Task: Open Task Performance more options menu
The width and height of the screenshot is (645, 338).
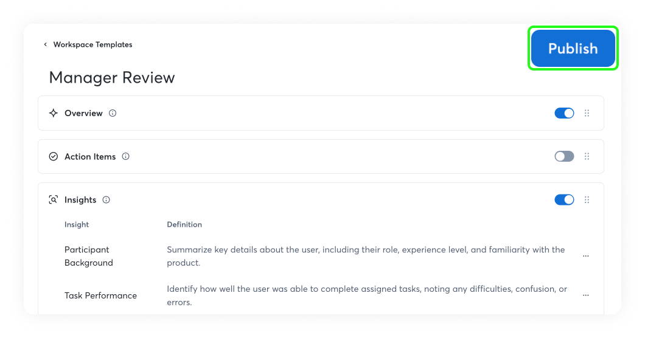Action: pyautogui.click(x=586, y=295)
